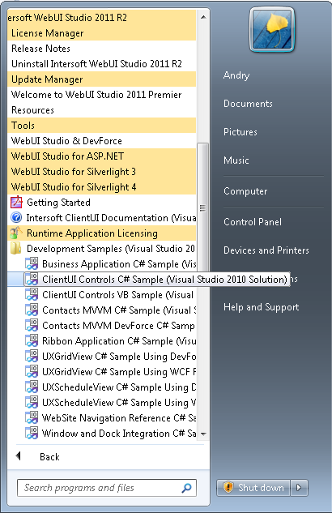Click the Getting Started PDF icon
This screenshot has width=332, height=513.
(x=16, y=202)
